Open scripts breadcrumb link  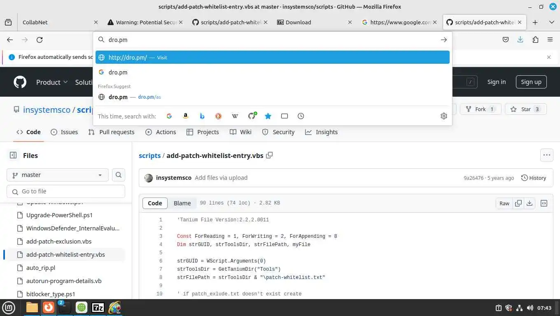(149, 156)
